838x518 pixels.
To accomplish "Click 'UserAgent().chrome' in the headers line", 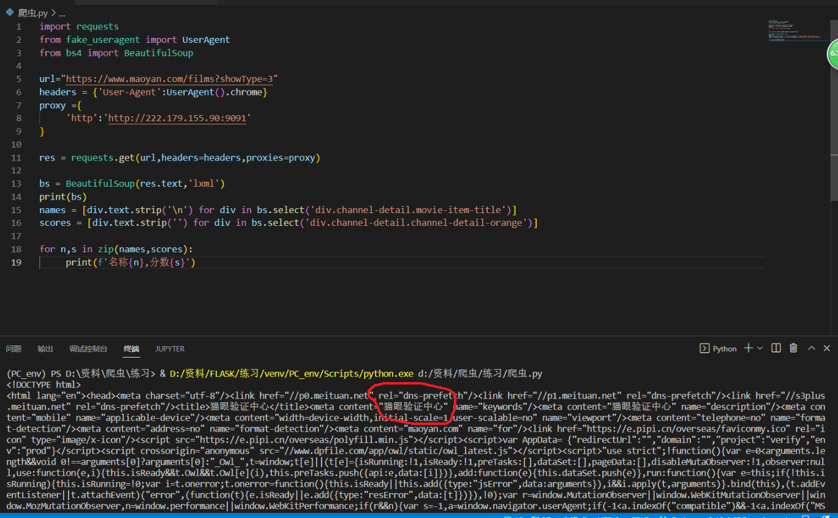I will pyautogui.click(x=214, y=92).
